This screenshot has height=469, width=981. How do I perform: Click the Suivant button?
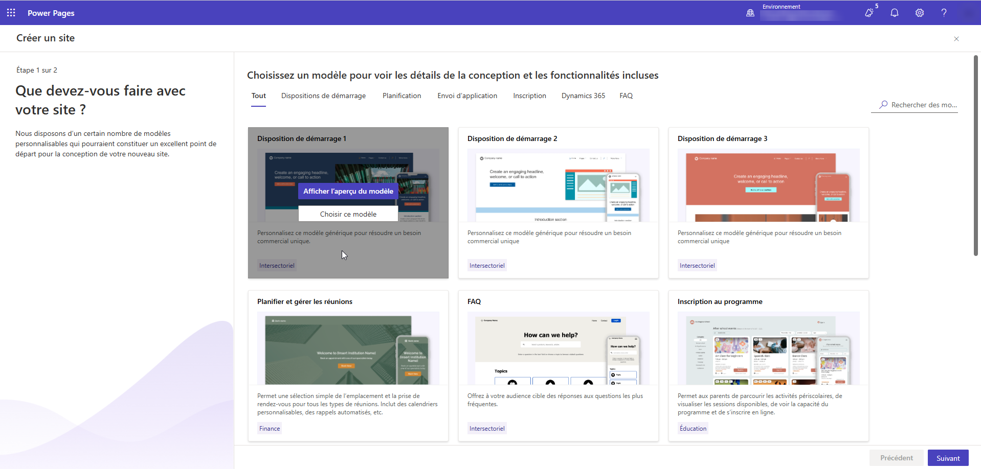[x=948, y=458]
